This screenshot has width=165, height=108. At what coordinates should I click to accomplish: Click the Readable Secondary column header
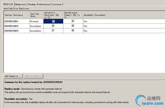tap(124, 15)
